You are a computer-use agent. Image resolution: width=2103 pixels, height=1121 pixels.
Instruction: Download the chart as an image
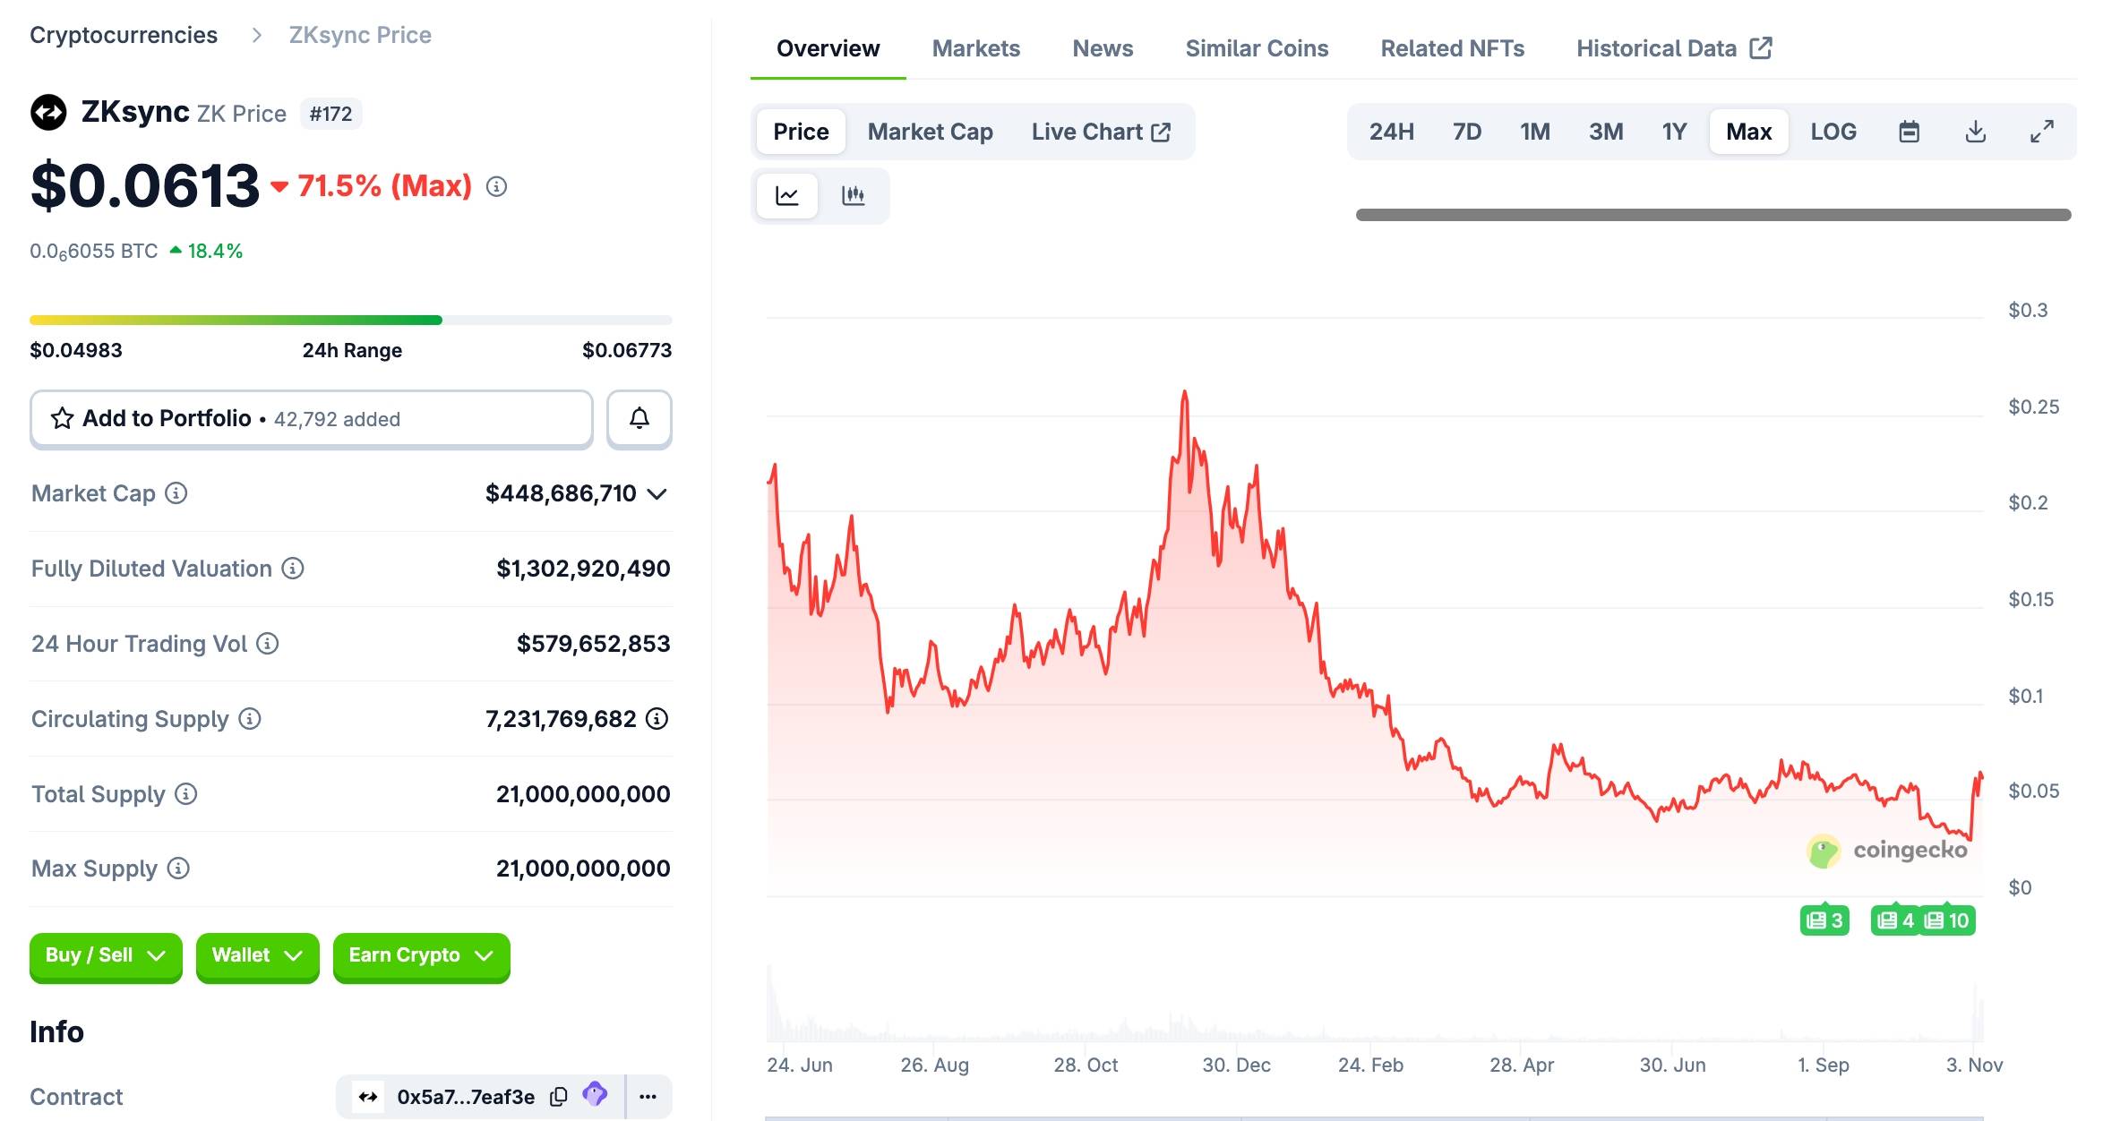coord(1975,131)
